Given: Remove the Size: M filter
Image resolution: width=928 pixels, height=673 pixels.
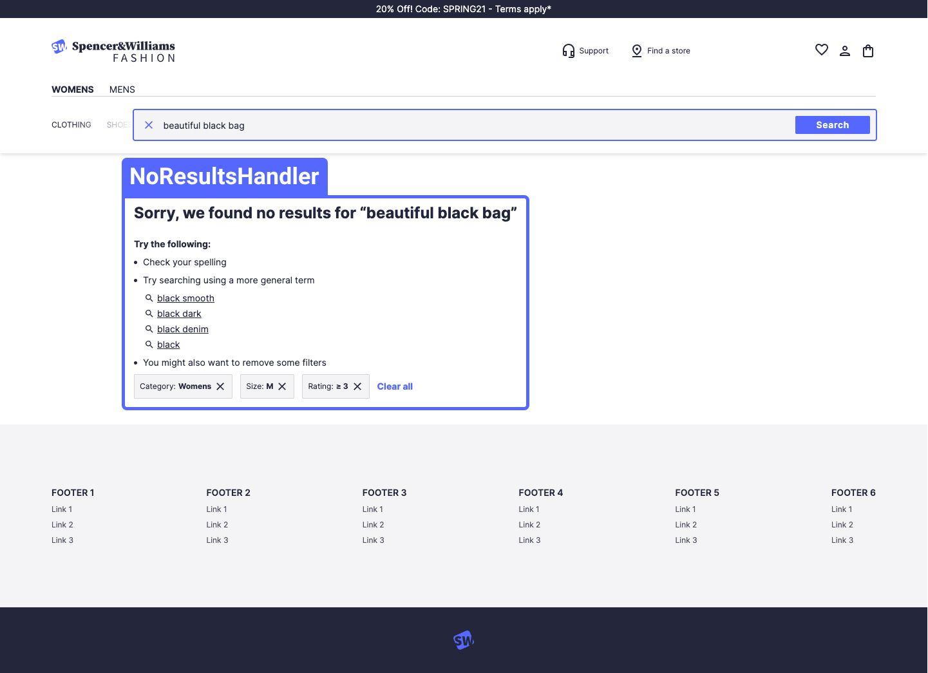Looking at the screenshot, I should click(282, 386).
